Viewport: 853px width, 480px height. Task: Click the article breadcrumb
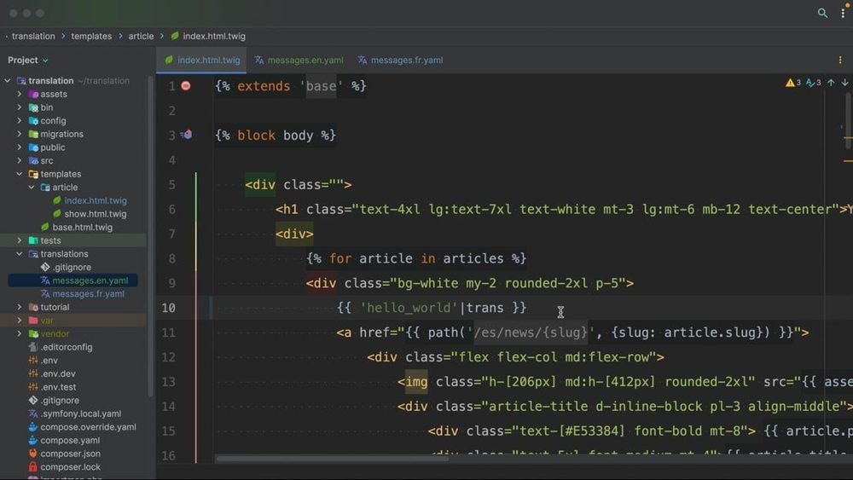click(141, 36)
